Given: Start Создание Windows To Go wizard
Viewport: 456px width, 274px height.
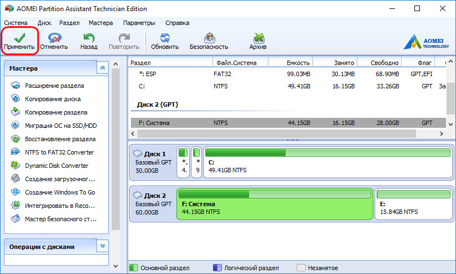Looking at the screenshot, I should tap(60, 192).
